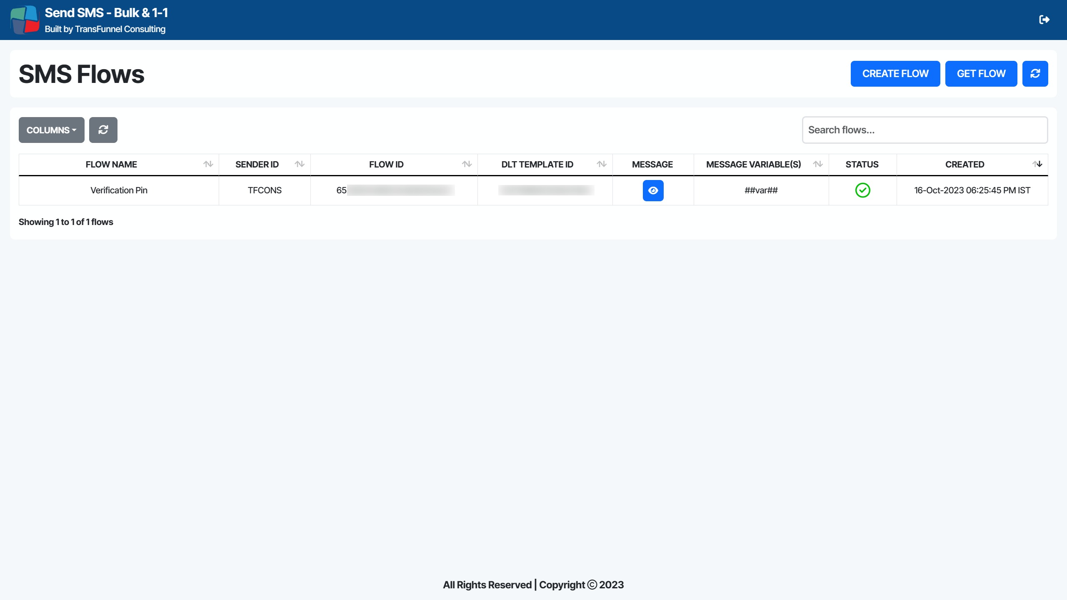The height and width of the screenshot is (600, 1067).
Task: Refresh the table via the gray refresh icon
Action: 103,130
